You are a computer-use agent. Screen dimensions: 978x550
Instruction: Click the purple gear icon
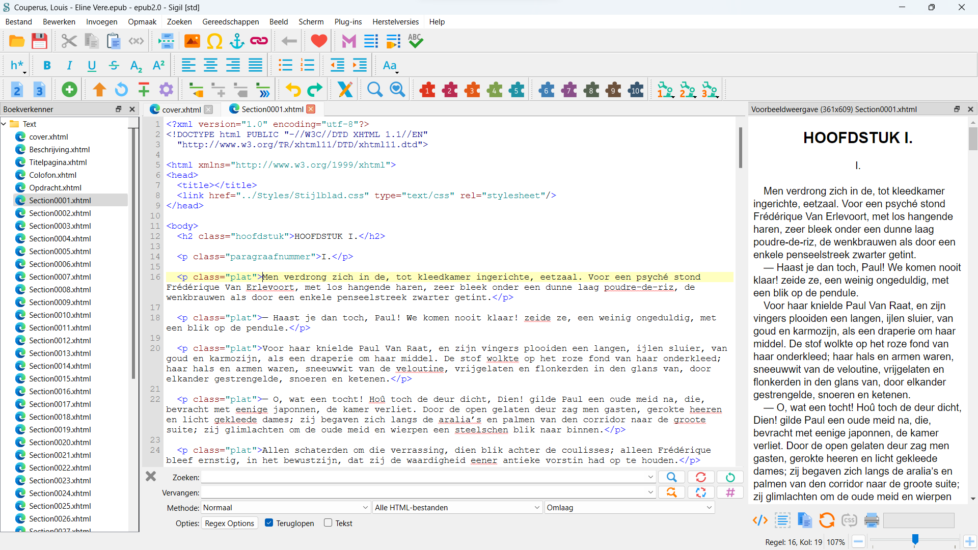click(166, 90)
